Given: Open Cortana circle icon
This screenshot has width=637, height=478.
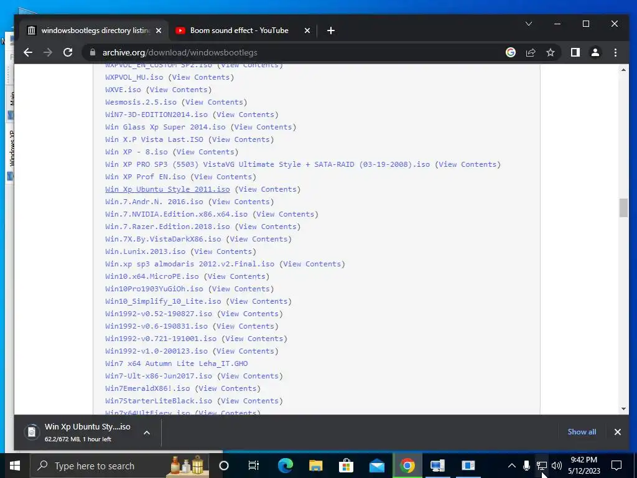Looking at the screenshot, I should pyautogui.click(x=224, y=466).
